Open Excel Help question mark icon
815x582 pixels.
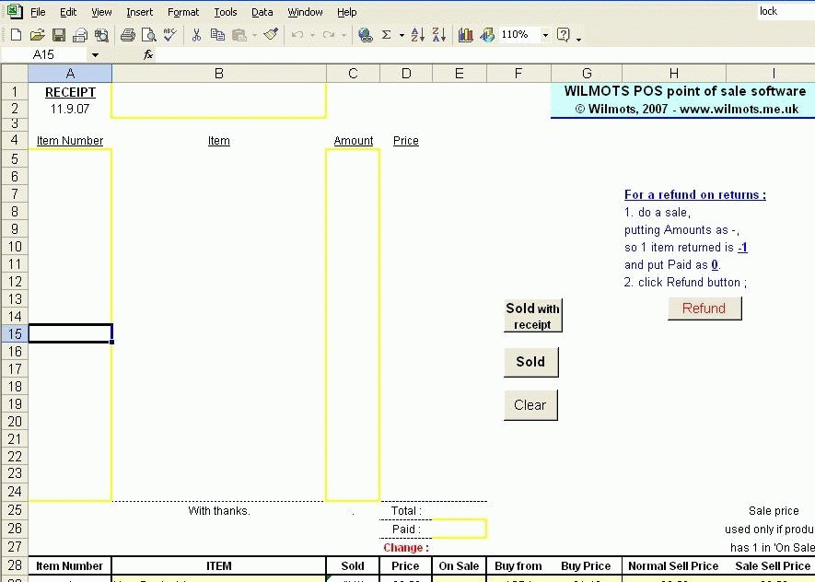[563, 35]
